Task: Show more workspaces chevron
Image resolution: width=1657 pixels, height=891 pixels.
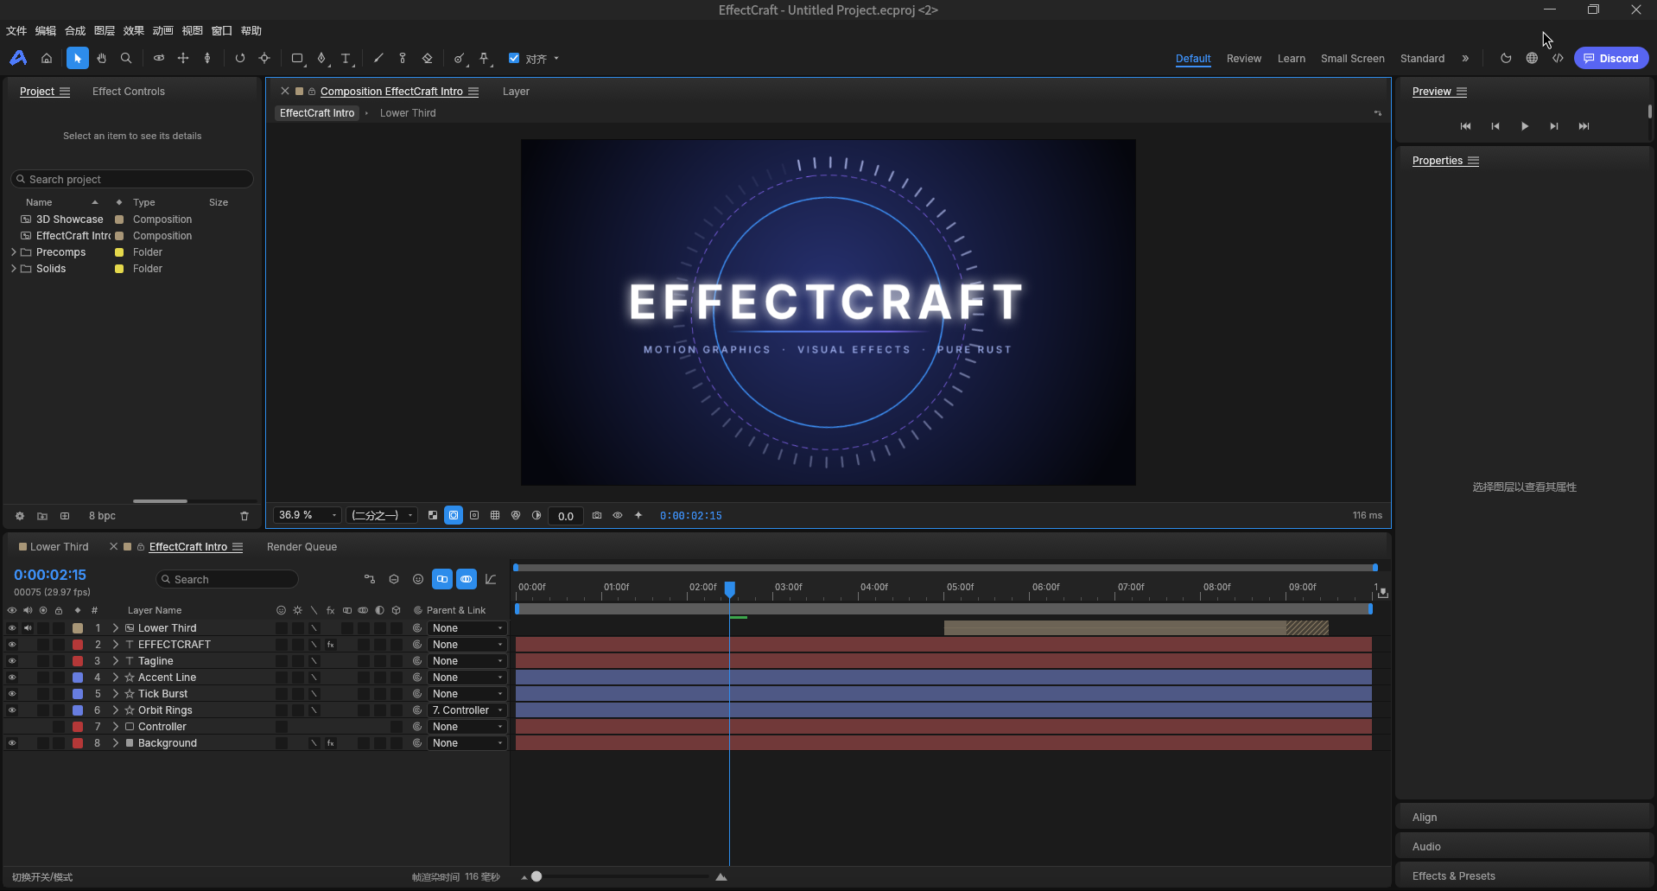Action: [x=1465, y=58]
